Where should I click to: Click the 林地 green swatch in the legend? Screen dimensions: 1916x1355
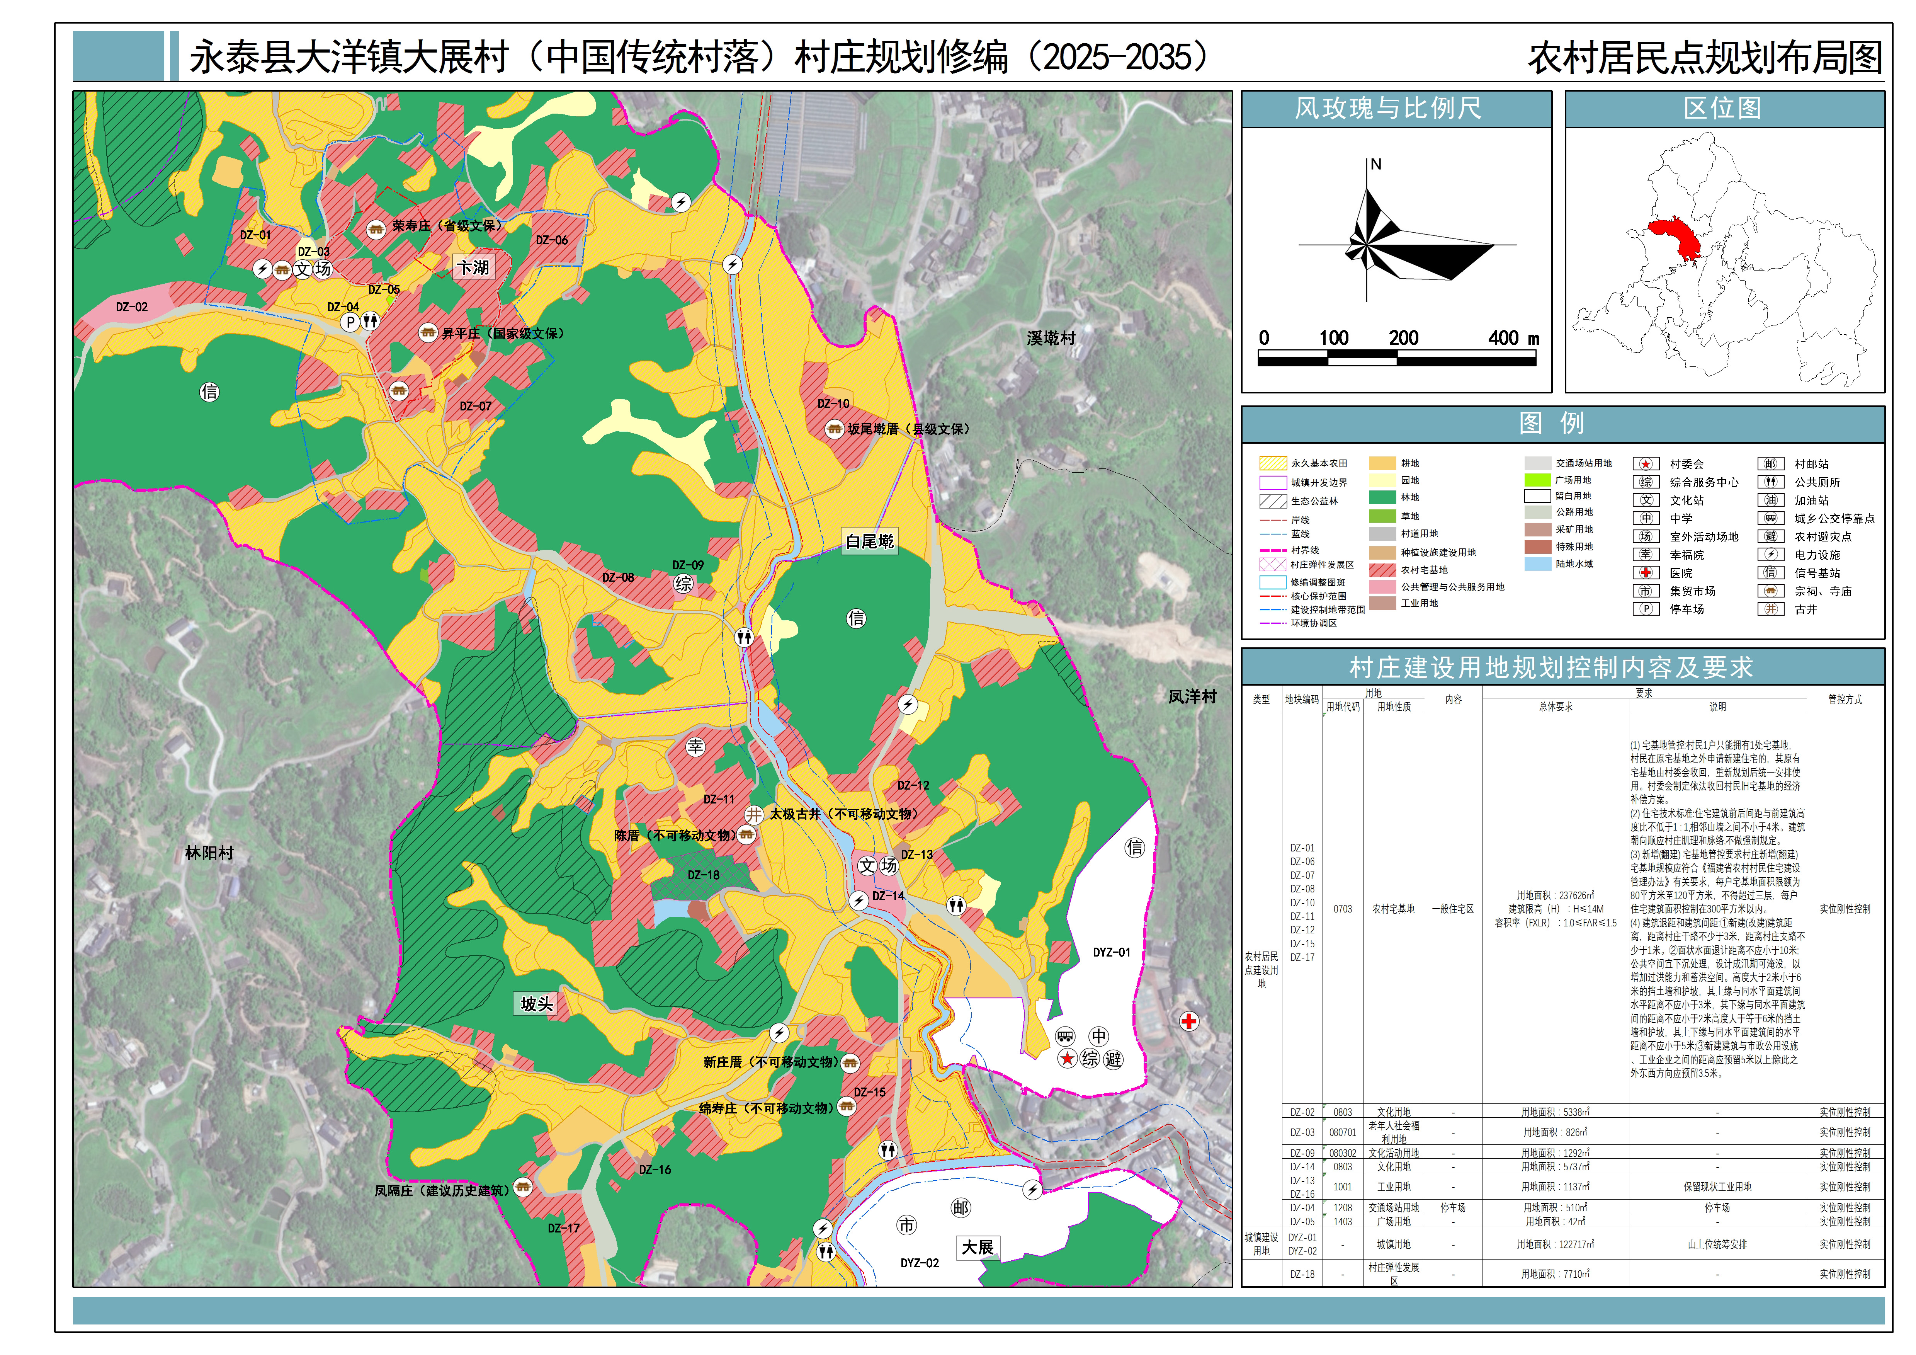tap(1382, 497)
